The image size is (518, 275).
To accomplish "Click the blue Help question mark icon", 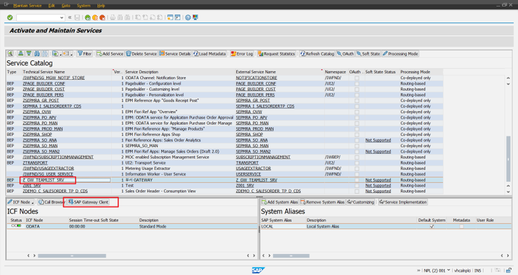I will point(188,18).
